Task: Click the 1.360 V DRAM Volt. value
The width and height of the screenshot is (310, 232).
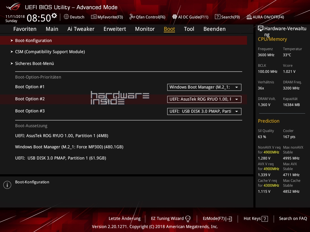Action: pos(264,105)
